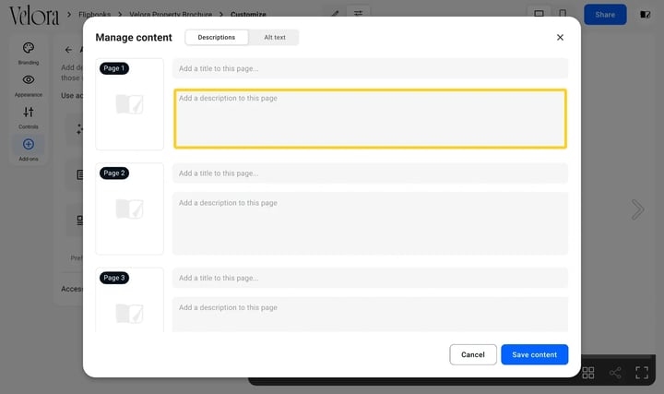Image resolution: width=664 pixels, height=394 pixels.
Task: Go to the next flipbook page arrow
Action: point(637,209)
